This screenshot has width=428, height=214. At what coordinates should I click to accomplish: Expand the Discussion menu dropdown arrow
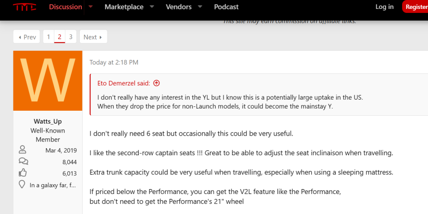click(91, 7)
